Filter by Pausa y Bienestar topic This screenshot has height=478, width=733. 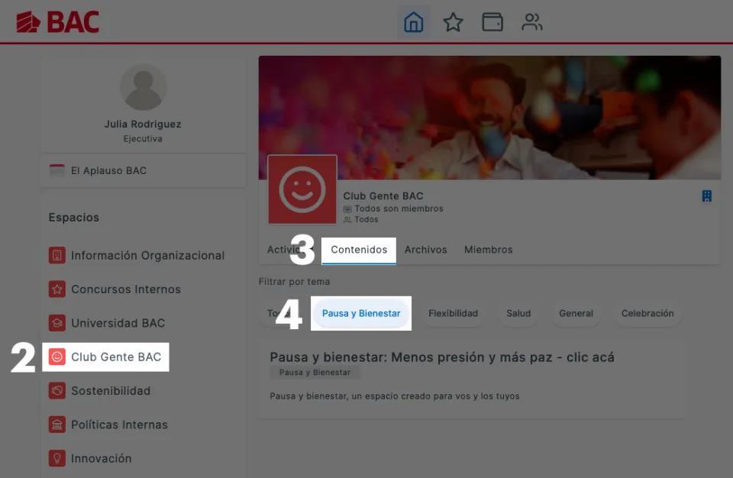click(361, 313)
